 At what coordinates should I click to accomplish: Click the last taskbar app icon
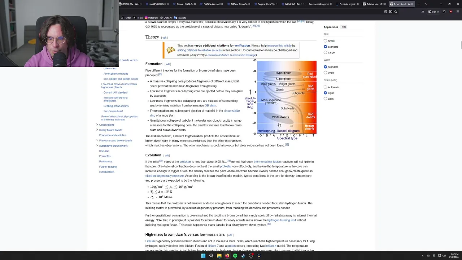coord(259,256)
